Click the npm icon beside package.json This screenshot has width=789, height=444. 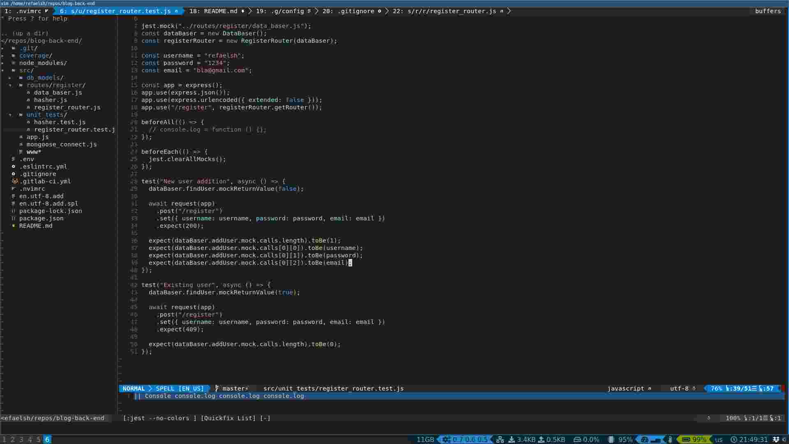13,218
